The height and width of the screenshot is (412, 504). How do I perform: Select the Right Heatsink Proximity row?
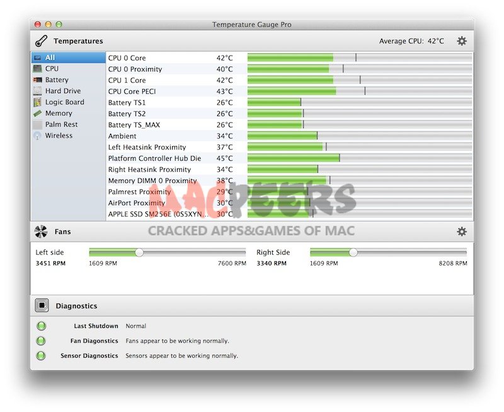coord(289,169)
